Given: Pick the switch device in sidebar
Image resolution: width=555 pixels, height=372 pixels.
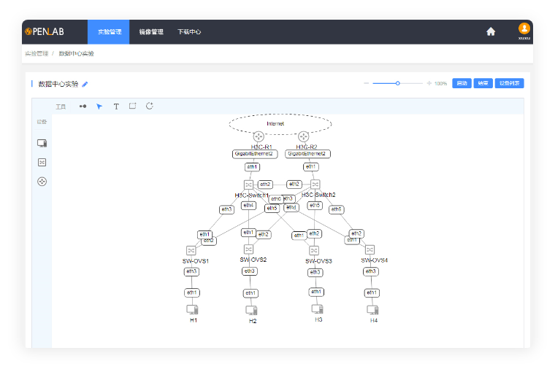Looking at the screenshot, I should click(42, 163).
